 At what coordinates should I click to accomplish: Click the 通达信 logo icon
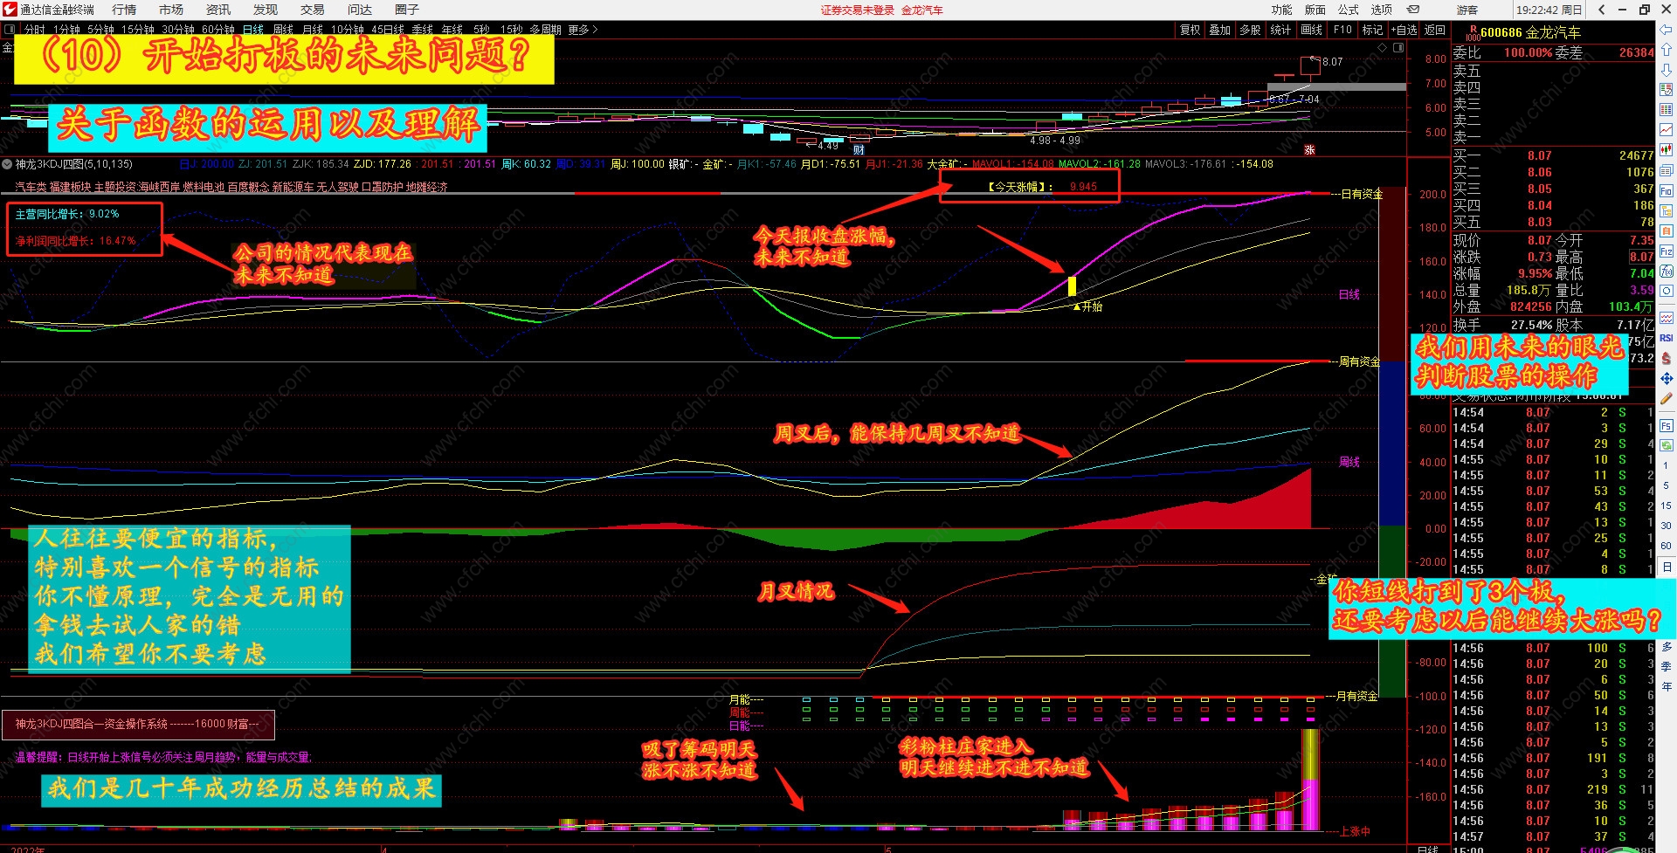coord(10,10)
